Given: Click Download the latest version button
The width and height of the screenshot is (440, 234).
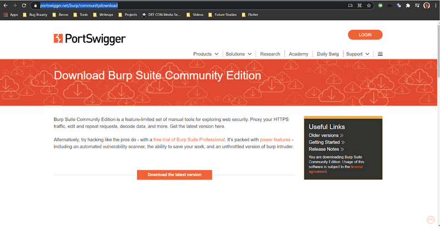Looking at the screenshot, I should point(174,175).
